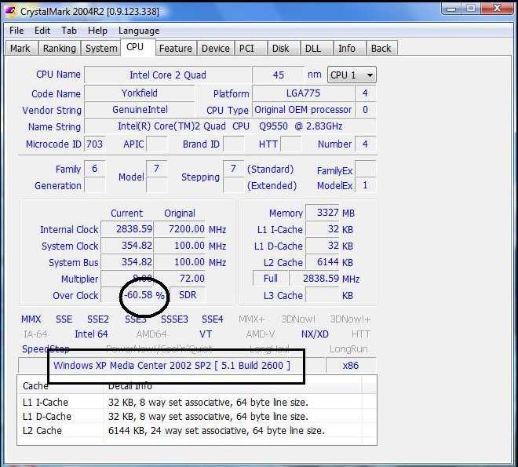Switch to the Feature tab

pos(176,48)
